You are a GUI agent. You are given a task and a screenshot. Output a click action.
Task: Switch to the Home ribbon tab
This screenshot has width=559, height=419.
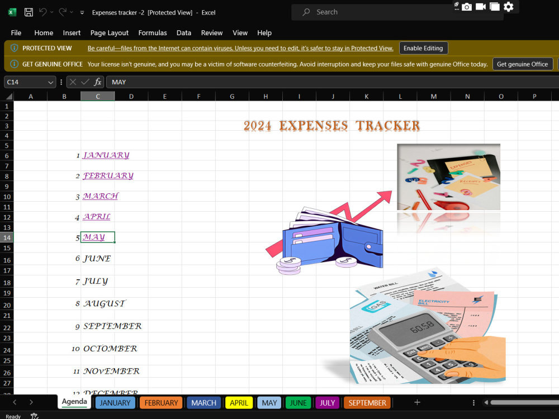pyautogui.click(x=44, y=33)
